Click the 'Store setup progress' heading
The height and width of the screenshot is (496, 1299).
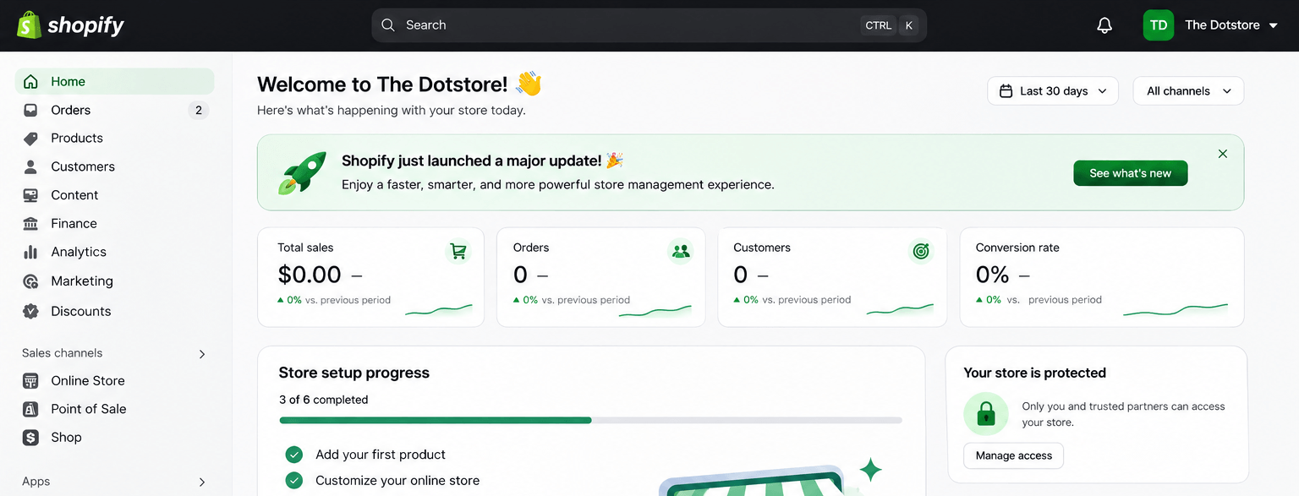tap(354, 373)
